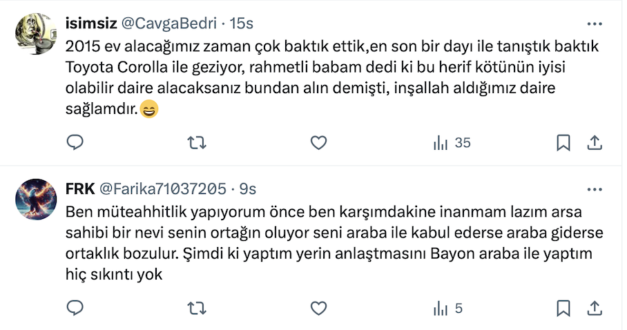627x330 pixels.
Task: Reply to FRK's tweet
Action: coord(75,308)
